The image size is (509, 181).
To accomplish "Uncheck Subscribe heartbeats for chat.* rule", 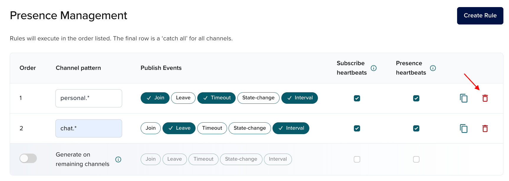I will (357, 128).
